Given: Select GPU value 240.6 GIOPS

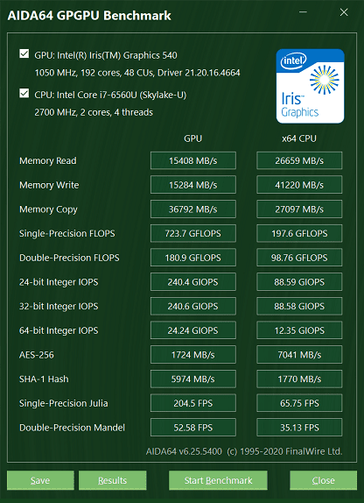Looking at the screenshot, I should (x=193, y=306).
